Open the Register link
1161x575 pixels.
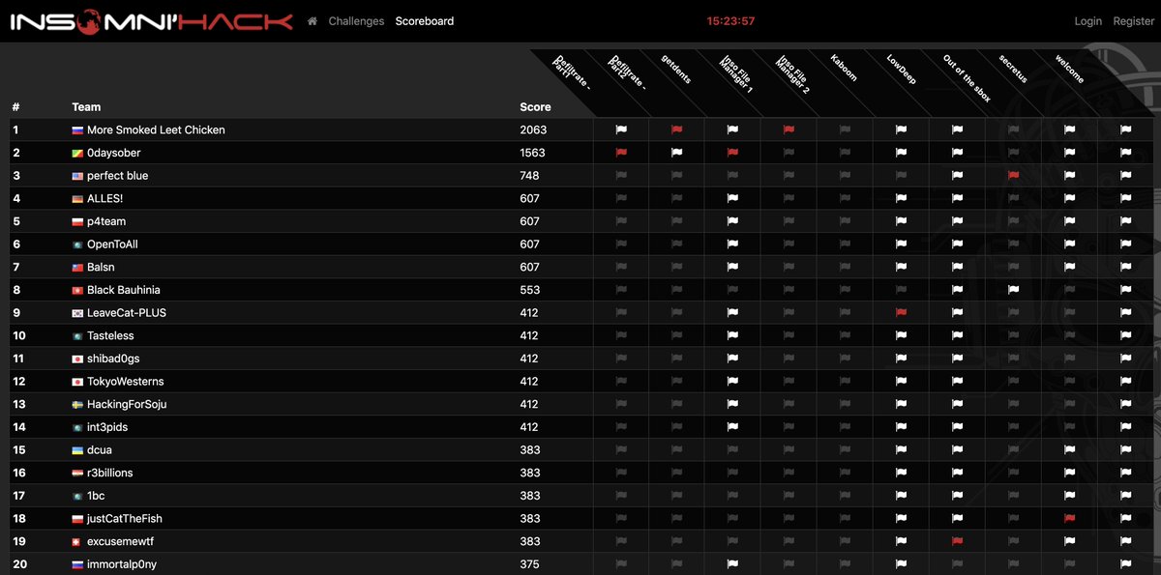point(1134,20)
